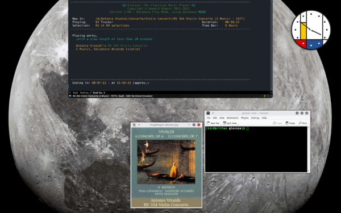Switch to the Shell No. 2 tab

coord(85,93)
